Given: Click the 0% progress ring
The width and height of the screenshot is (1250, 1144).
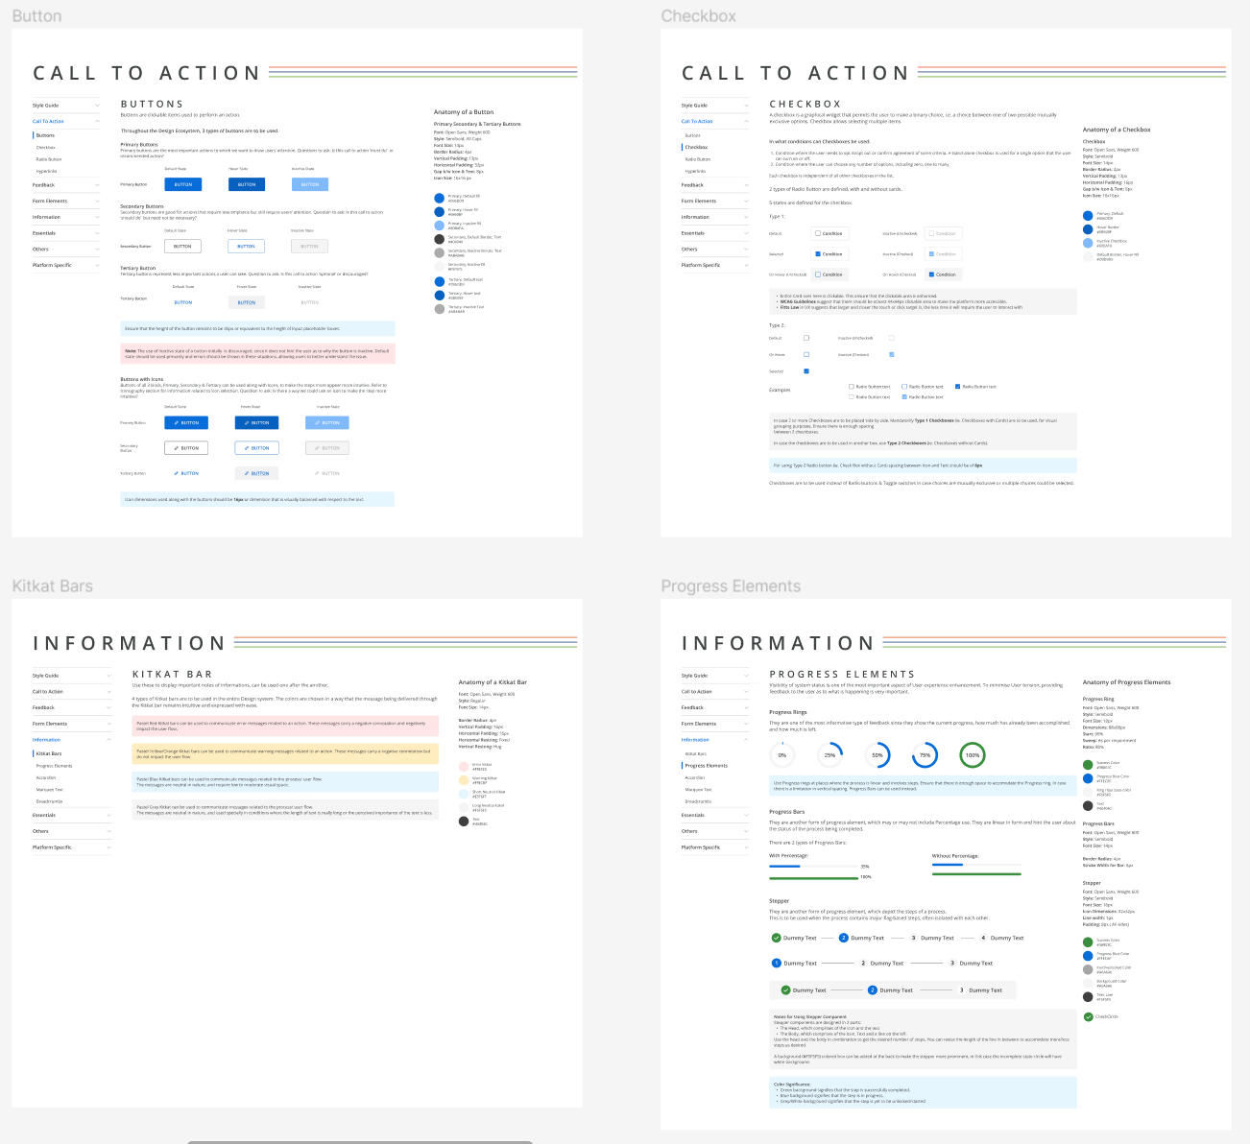Looking at the screenshot, I should [x=782, y=755].
